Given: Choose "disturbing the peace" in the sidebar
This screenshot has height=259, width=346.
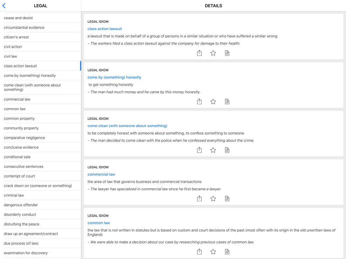Looking at the screenshot, I should (x=21, y=224).
